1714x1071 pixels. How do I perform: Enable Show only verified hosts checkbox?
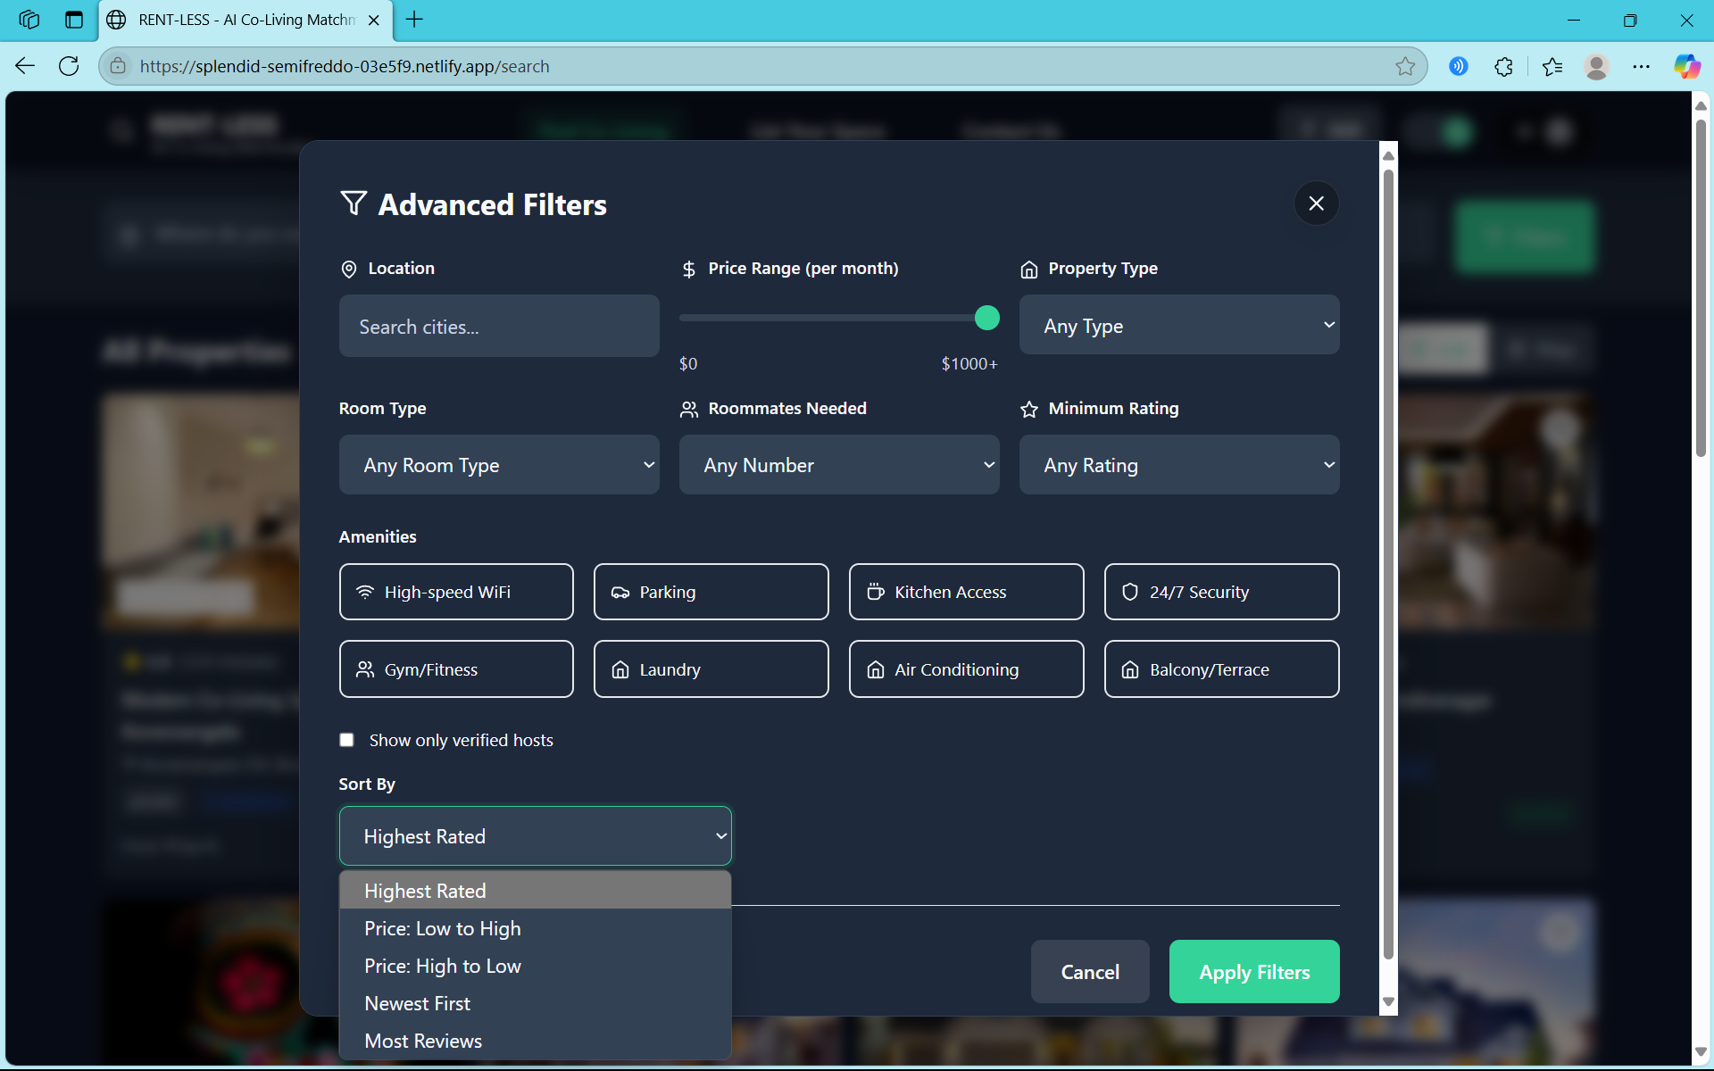[347, 740]
